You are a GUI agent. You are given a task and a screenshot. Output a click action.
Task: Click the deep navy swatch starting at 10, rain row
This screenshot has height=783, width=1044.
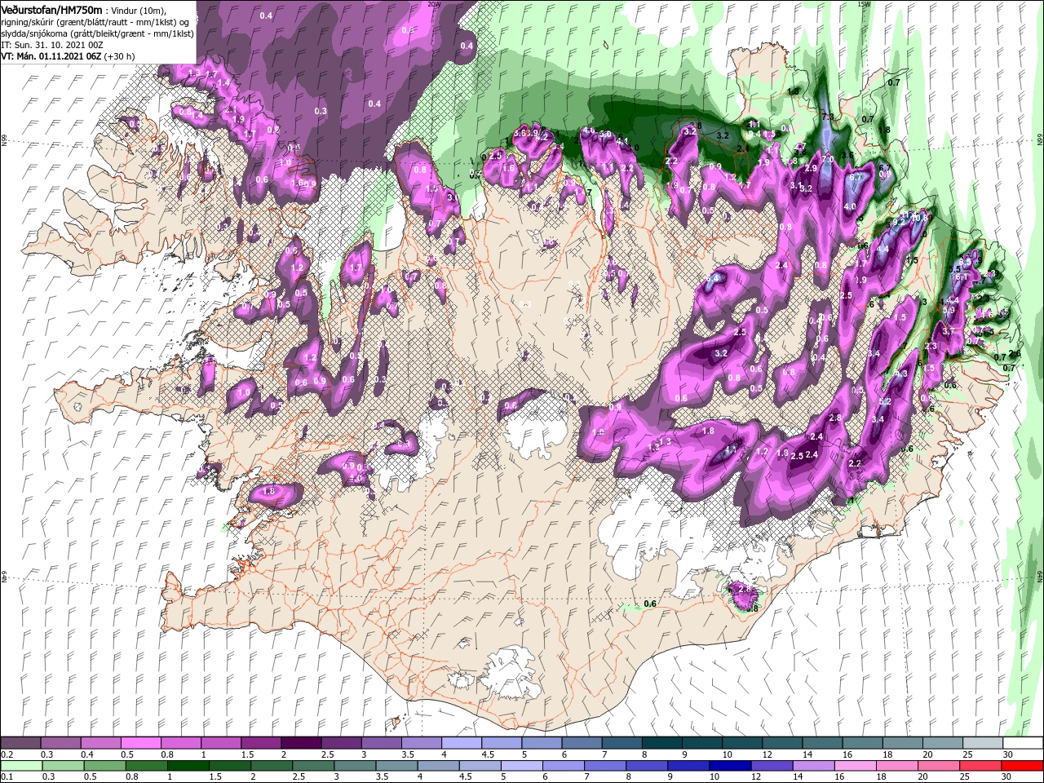(x=730, y=766)
